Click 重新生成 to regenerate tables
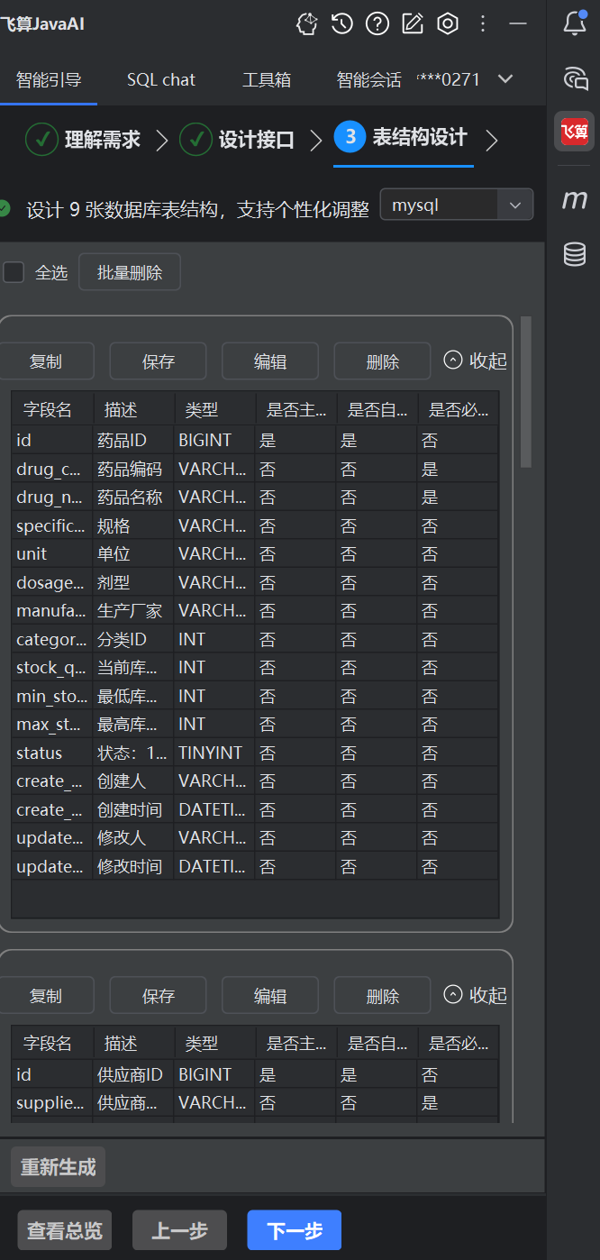 click(x=59, y=1167)
